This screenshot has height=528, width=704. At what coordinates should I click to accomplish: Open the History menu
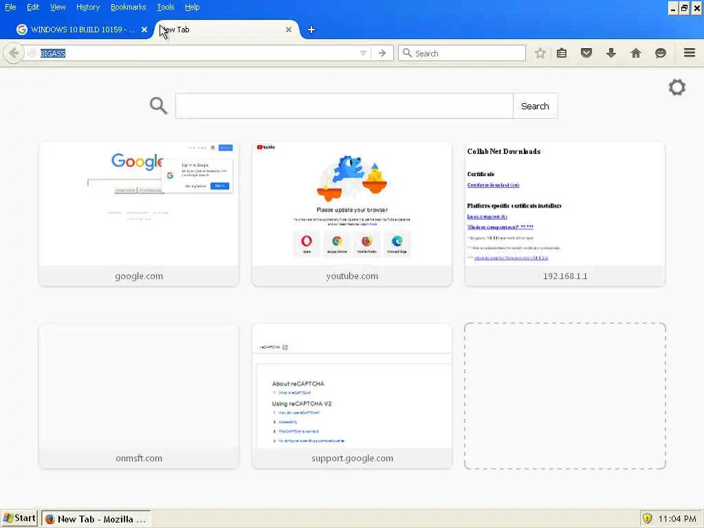(x=88, y=7)
